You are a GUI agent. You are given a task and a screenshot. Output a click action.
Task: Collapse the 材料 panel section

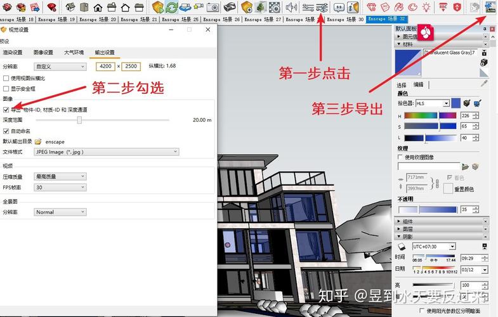[442, 44]
